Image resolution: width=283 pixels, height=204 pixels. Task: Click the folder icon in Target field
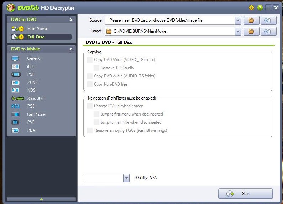click(109, 31)
